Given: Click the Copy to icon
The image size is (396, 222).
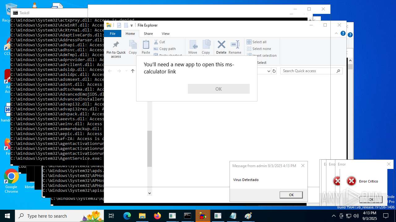Looking at the screenshot, I should 206,45.
